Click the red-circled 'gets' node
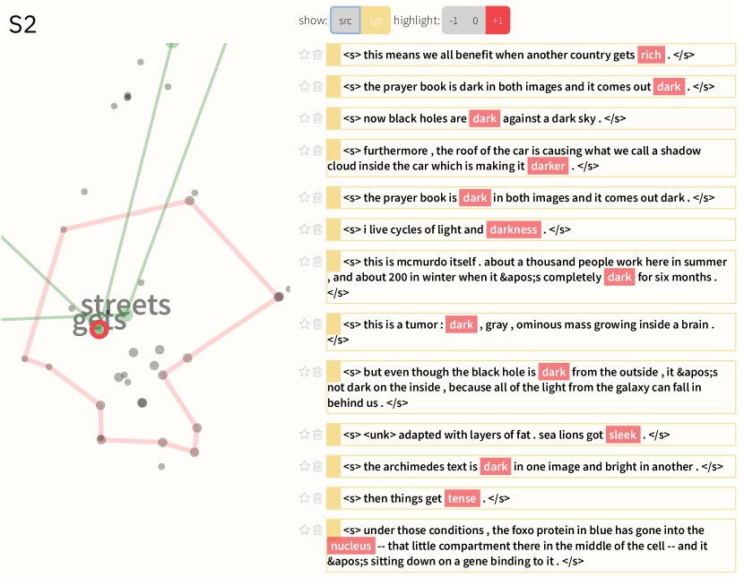 pos(99,329)
